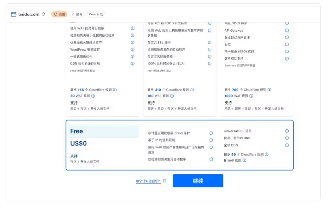Expand the baidu.com domain selector
332x210 pixels.
click(43, 14)
